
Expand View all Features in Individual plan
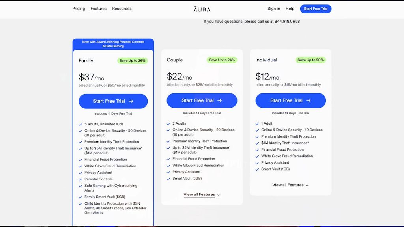click(x=288, y=185)
